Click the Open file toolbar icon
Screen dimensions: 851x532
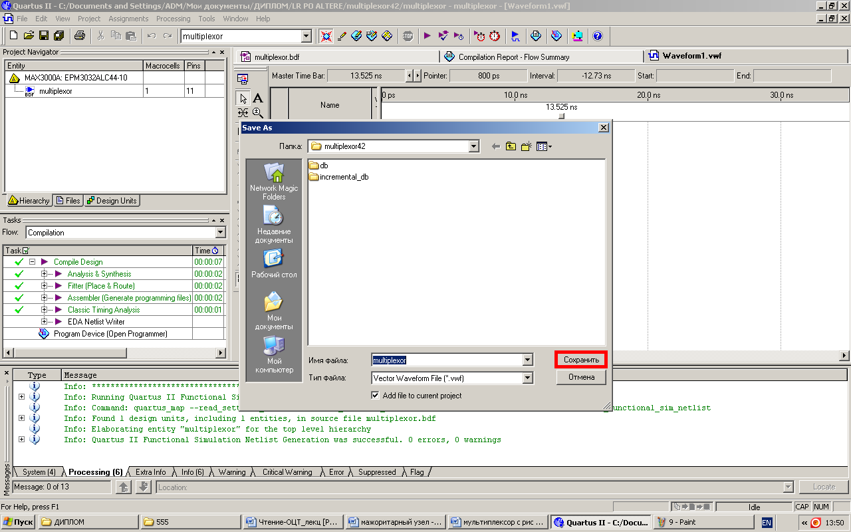point(29,35)
